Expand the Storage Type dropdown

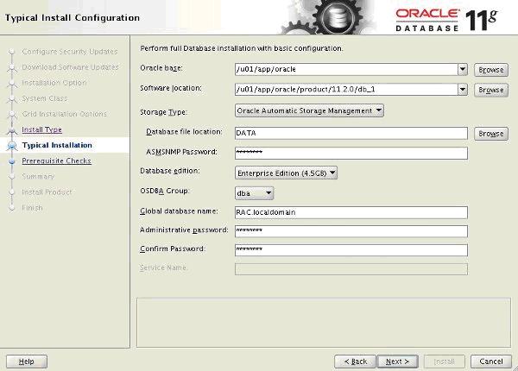(x=309, y=110)
